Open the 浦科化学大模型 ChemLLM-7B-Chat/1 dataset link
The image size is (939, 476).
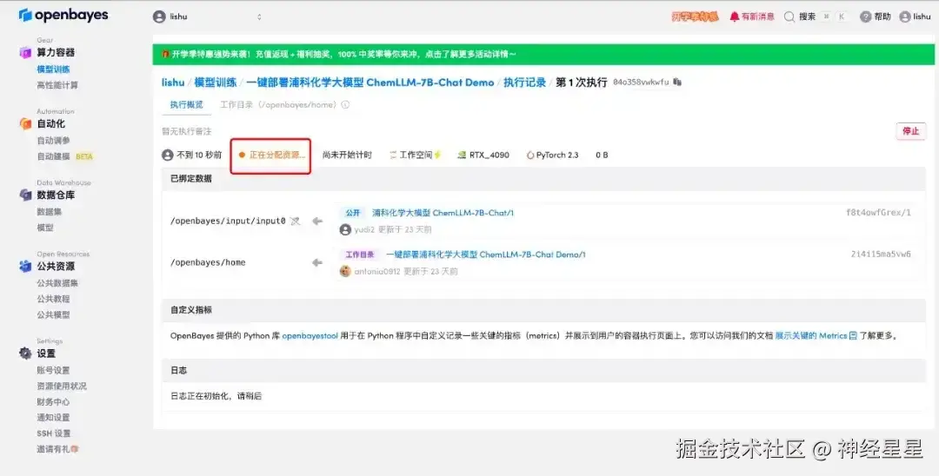coord(443,213)
